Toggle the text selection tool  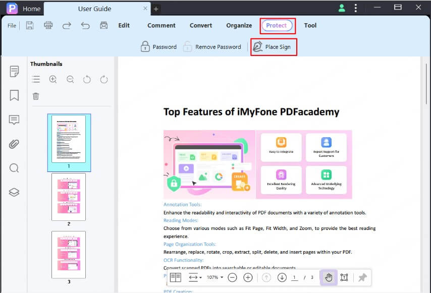344,277
